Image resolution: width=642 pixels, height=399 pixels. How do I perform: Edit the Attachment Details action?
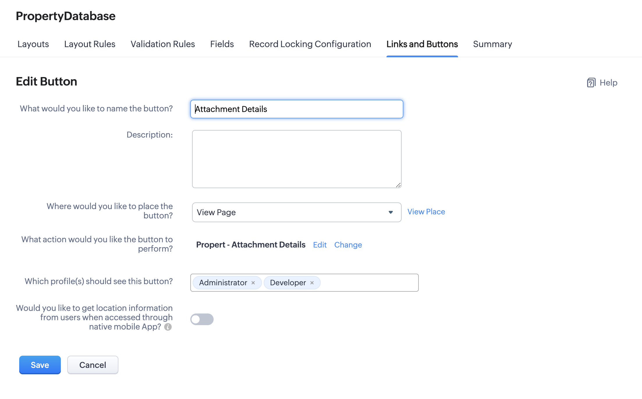coord(320,245)
